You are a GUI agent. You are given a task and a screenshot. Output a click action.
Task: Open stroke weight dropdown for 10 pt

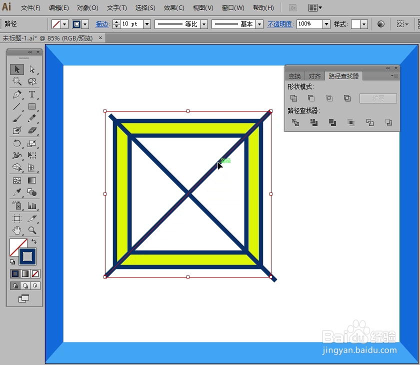[x=147, y=24]
